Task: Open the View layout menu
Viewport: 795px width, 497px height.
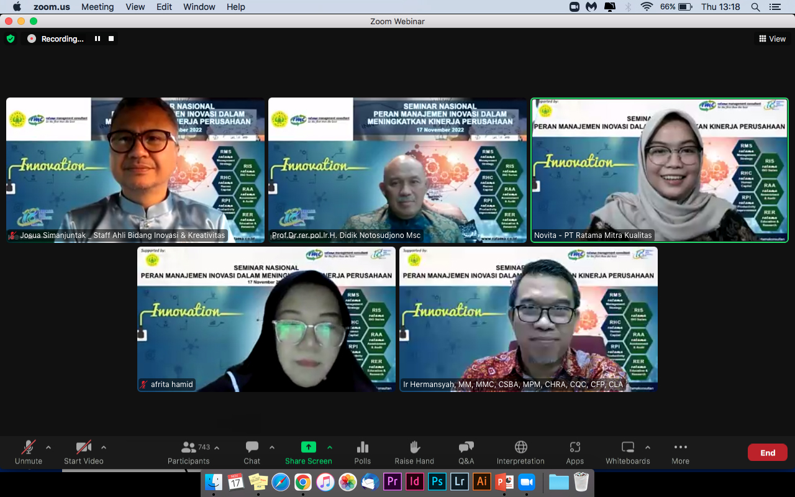Action: point(772,39)
